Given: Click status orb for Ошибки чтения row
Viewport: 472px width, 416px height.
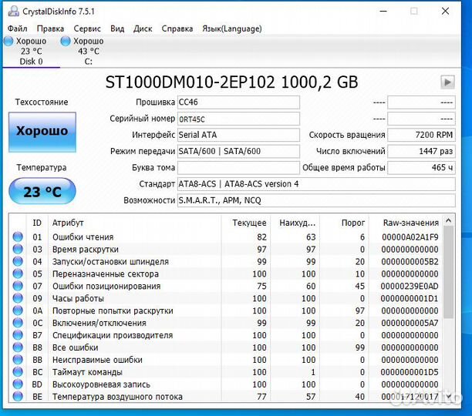Looking at the screenshot, I should tap(18, 237).
